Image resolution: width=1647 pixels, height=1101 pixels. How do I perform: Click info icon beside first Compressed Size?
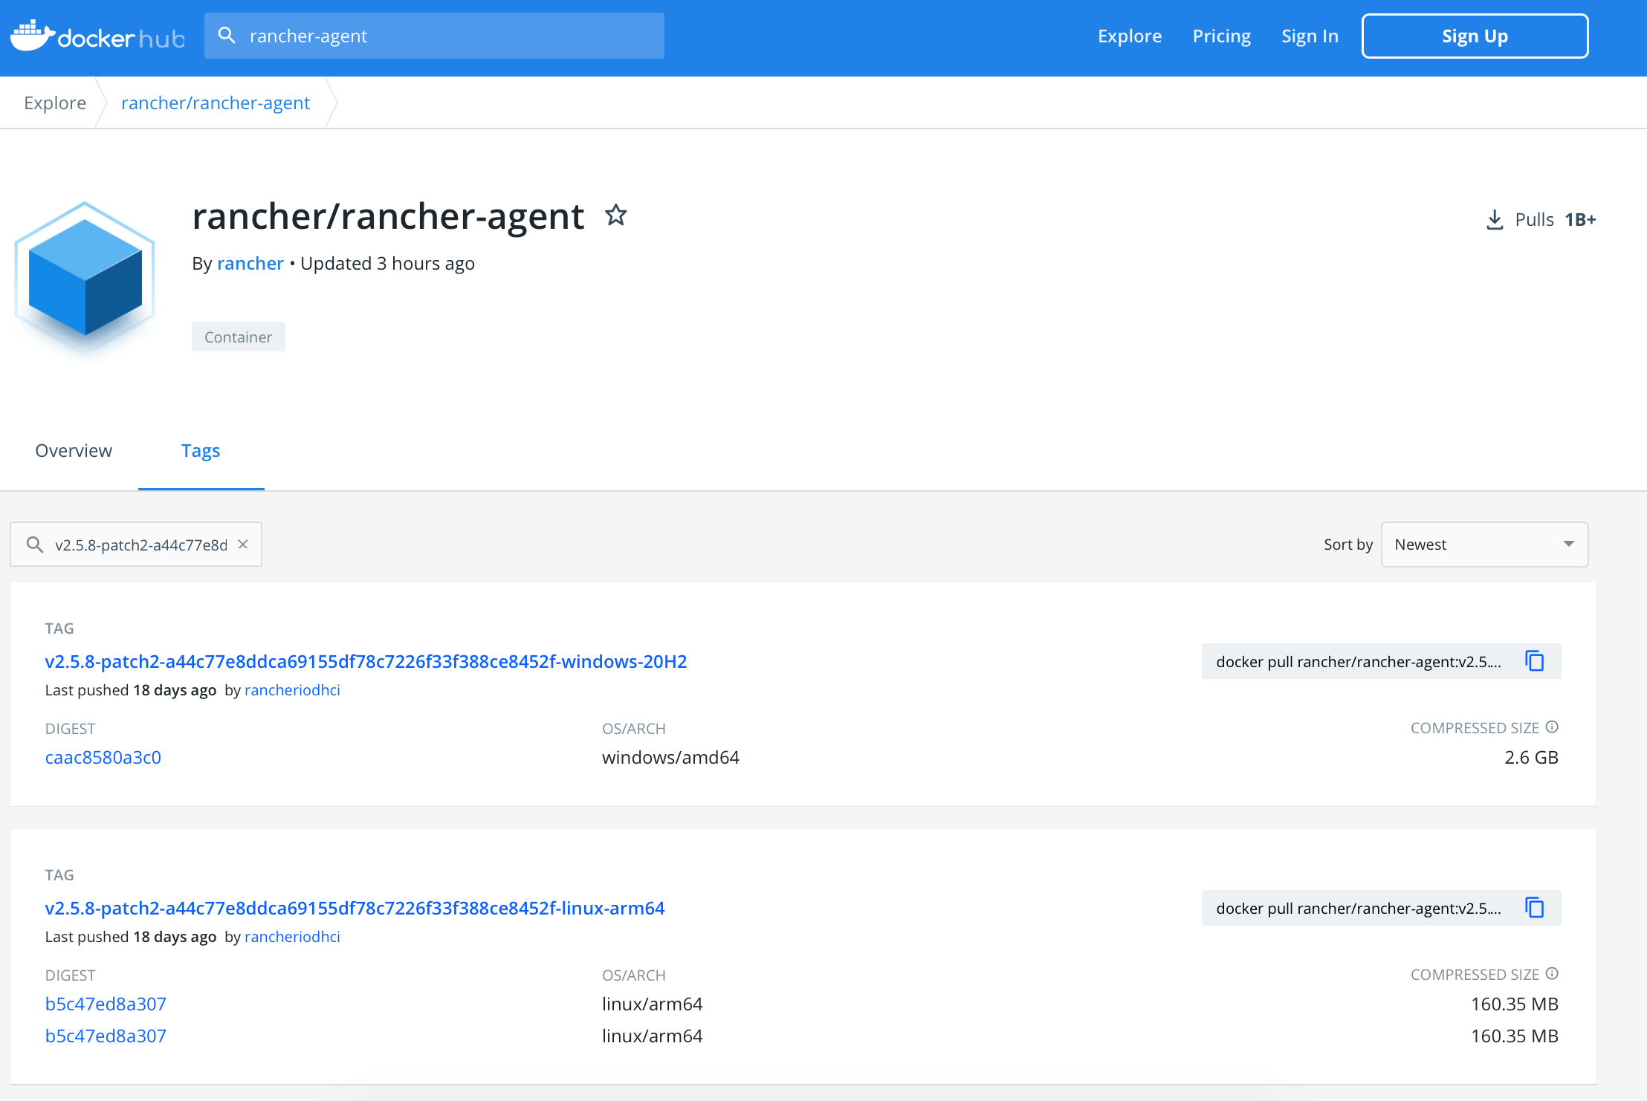coord(1552,727)
